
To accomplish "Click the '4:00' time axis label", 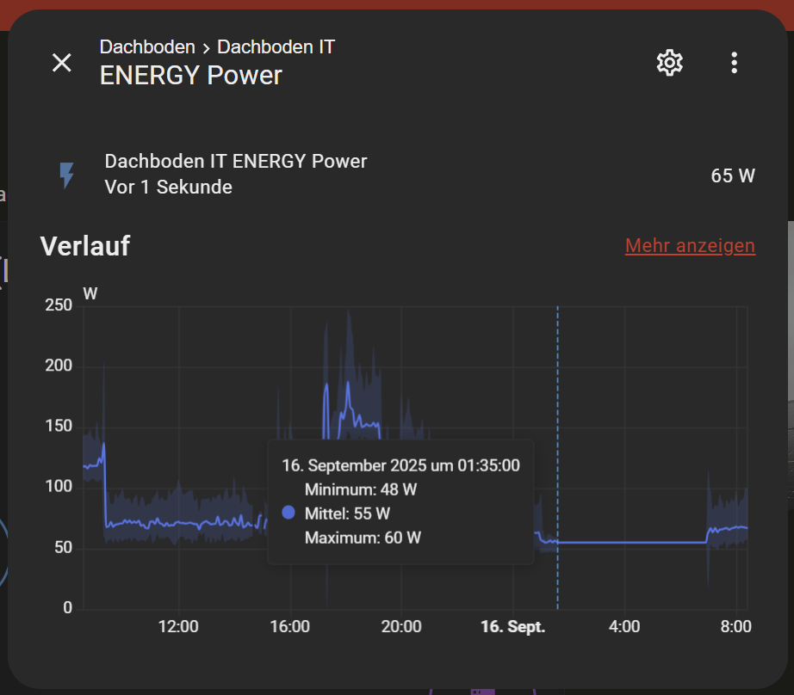I will coord(623,627).
